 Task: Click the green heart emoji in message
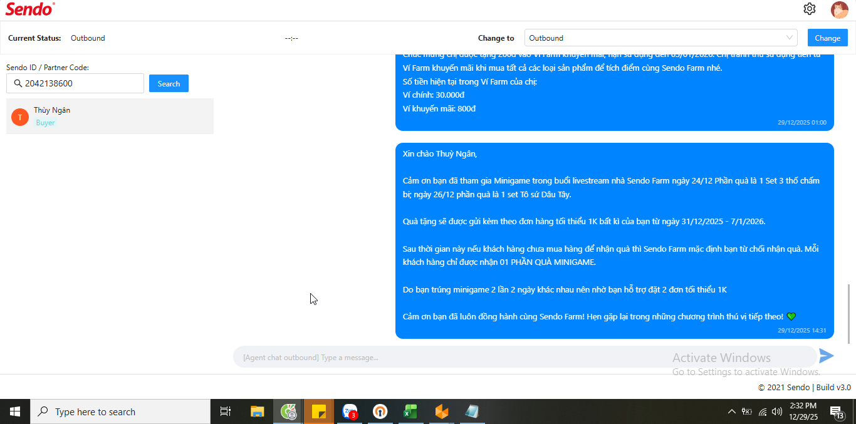(x=791, y=316)
